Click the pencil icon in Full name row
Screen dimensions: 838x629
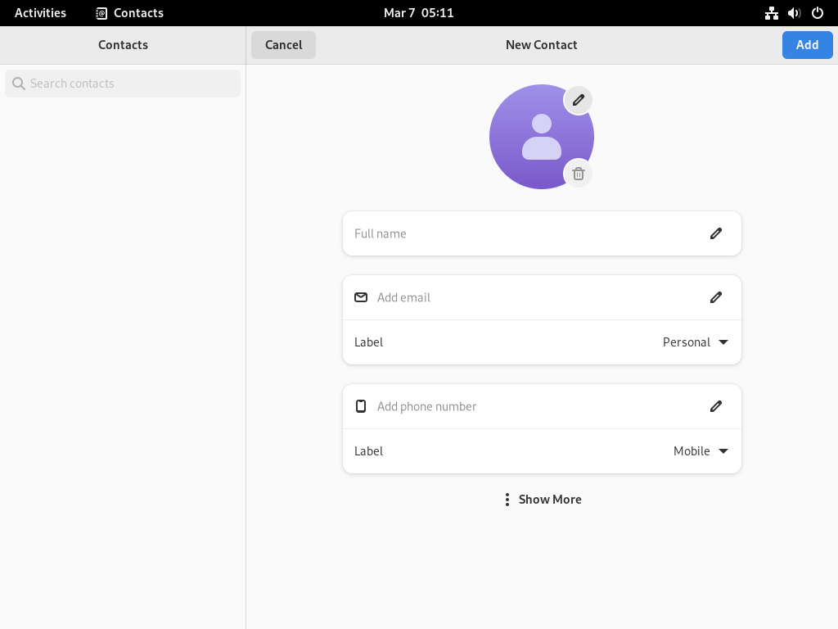(x=715, y=233)
